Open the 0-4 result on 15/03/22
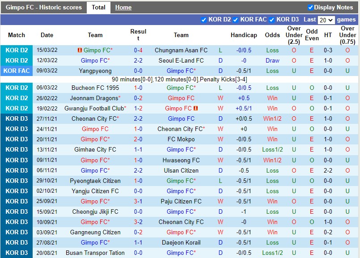Viewport: 360px width, 258px height. coord(138,50)
